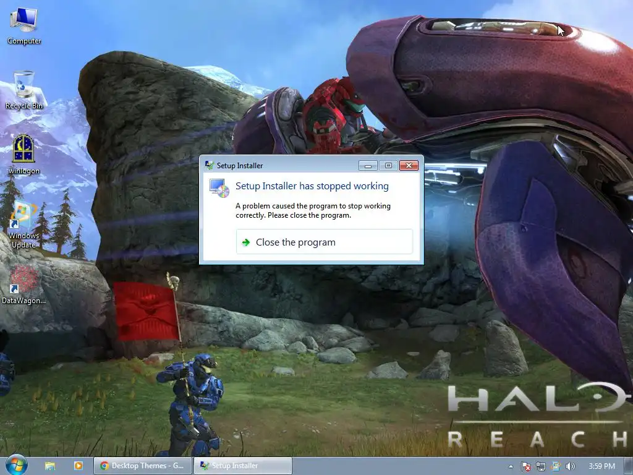Click the Setup Installer title bar icon
Viewport: 633px width, 475px height.
209,165
